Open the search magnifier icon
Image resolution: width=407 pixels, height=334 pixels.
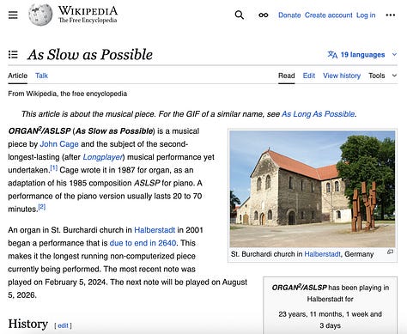point(240,15)
